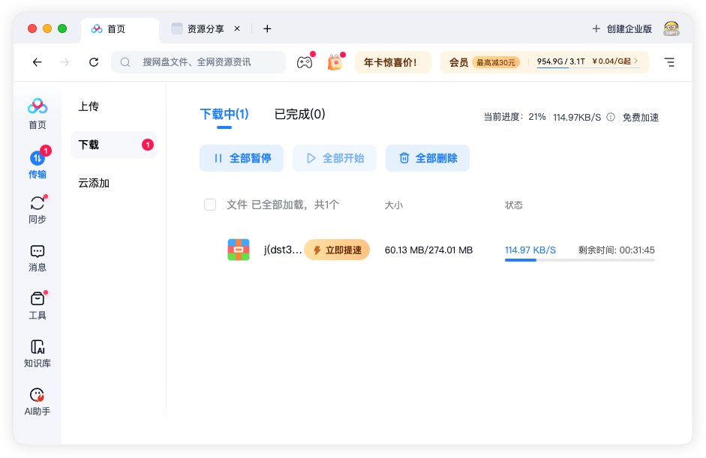Click the 954.9G / 3.1T storage text
Screen dimensions: 706x458
point(560,61)
